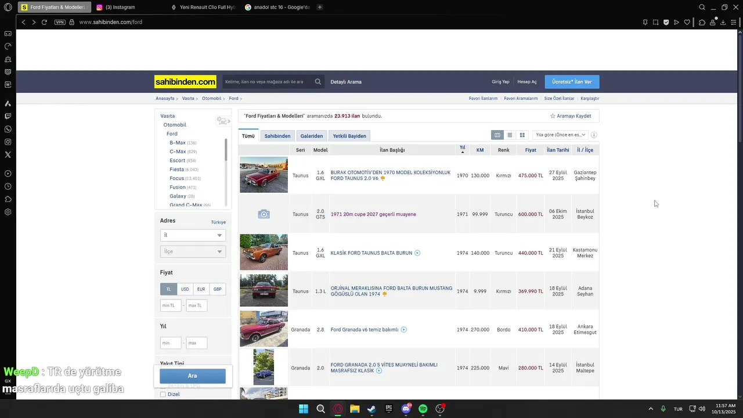Open the Easy Setup menu icon

[734, 22]
